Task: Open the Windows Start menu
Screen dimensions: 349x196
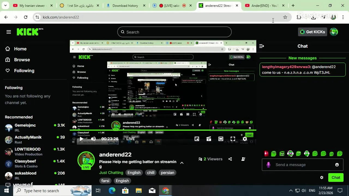Action: [7, 191]
